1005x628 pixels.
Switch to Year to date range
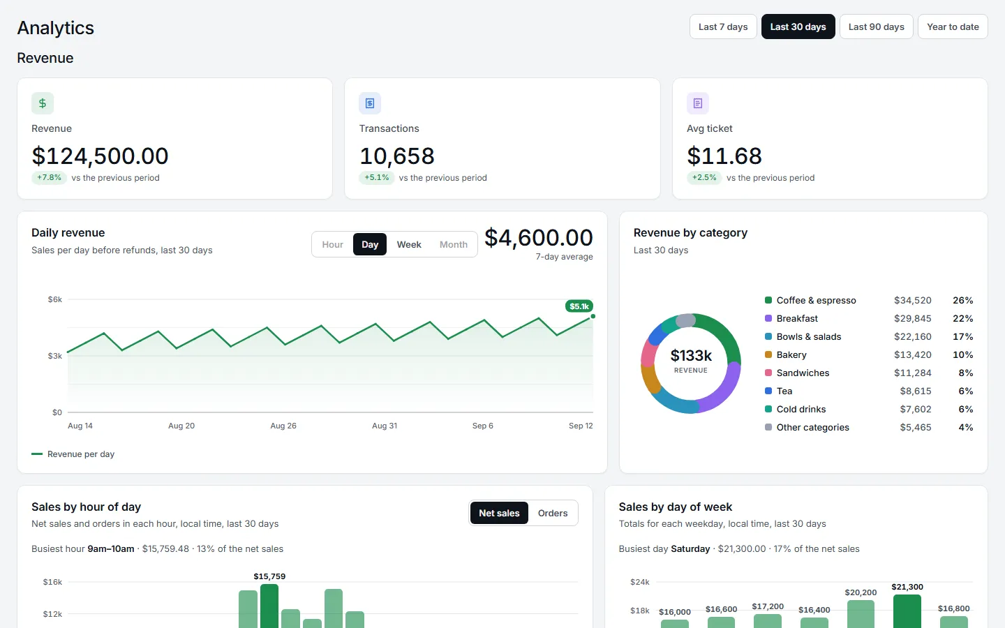[953, 27]
